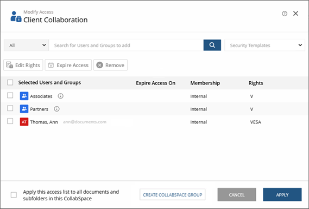
Task: Click the Expire Access On column header
Action: point(155,83)
